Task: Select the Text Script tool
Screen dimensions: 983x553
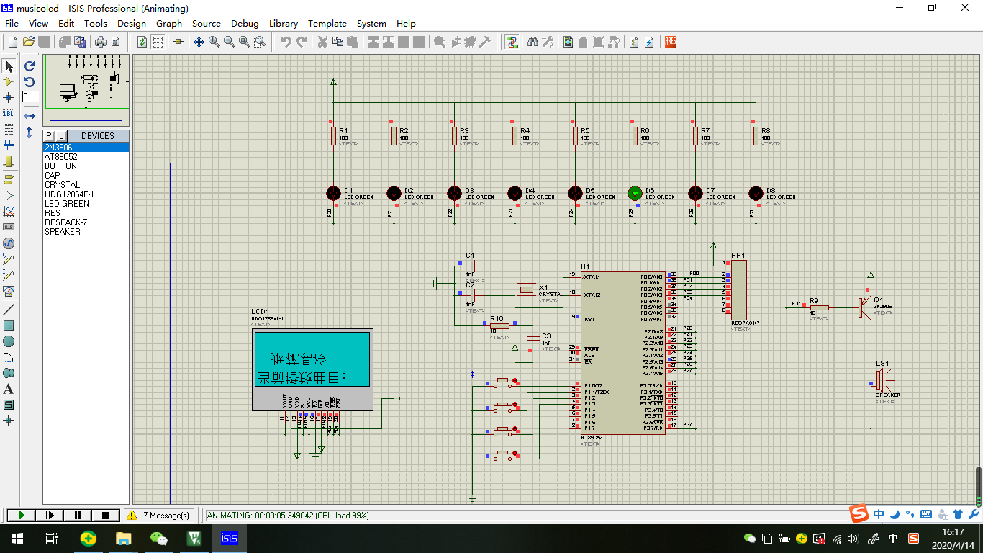Action: (9, 129)
